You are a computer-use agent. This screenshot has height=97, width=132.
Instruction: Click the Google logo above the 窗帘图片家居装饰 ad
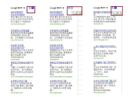(97, 8)
